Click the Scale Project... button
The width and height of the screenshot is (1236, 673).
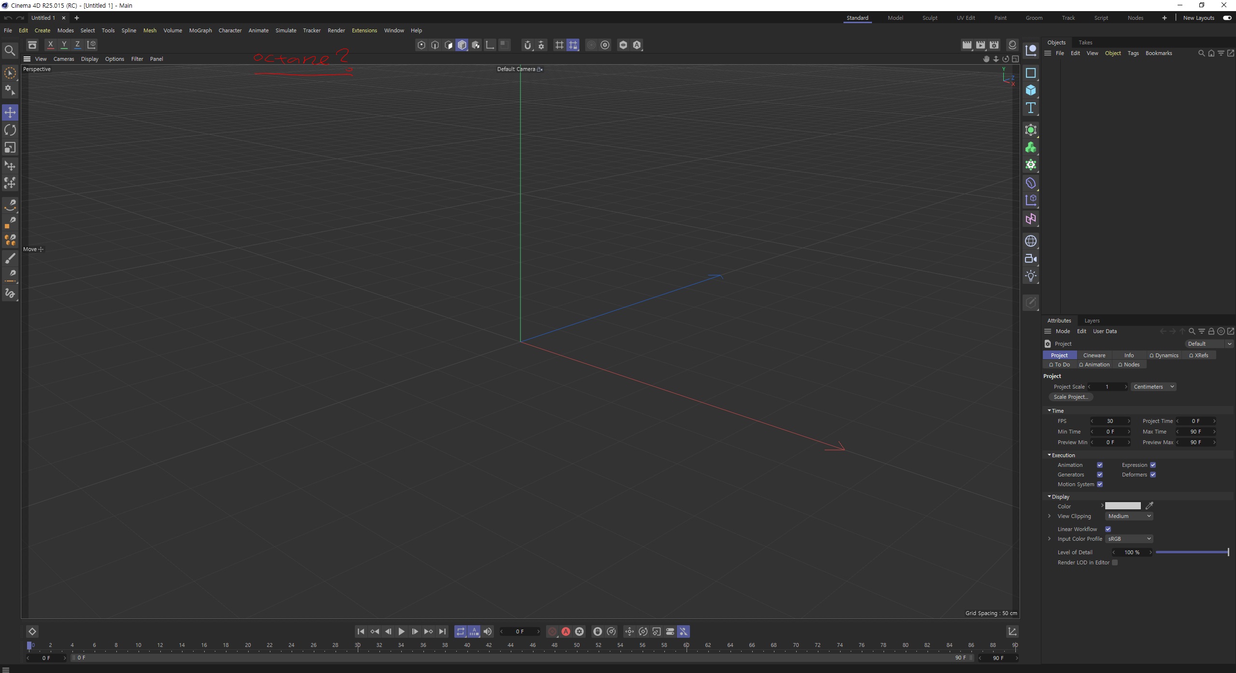click(x=1071, y=397)
